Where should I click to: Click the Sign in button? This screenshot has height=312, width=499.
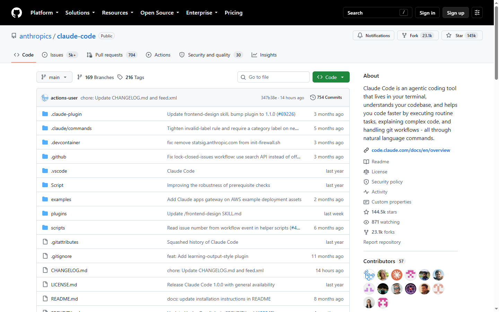(427, 12)
